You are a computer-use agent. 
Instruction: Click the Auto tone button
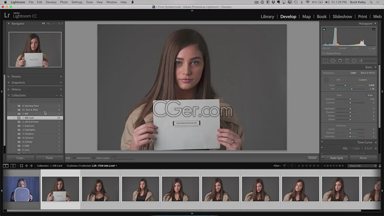click(x=370, y=95)
